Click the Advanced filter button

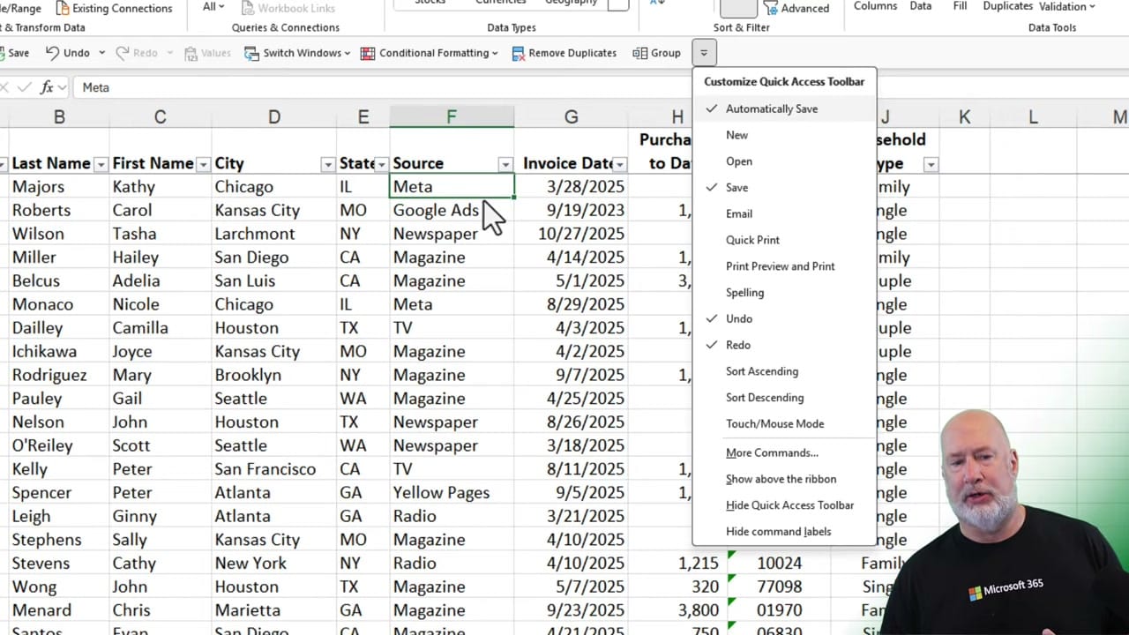[796, 9]
